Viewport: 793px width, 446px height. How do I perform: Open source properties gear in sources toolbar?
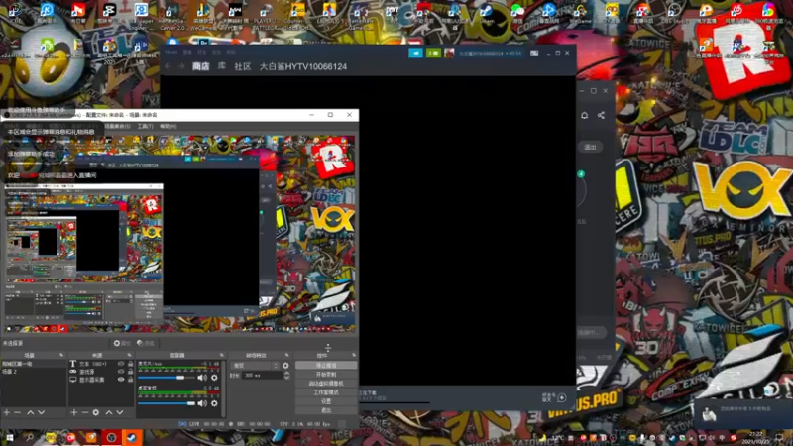click(95, 413)
